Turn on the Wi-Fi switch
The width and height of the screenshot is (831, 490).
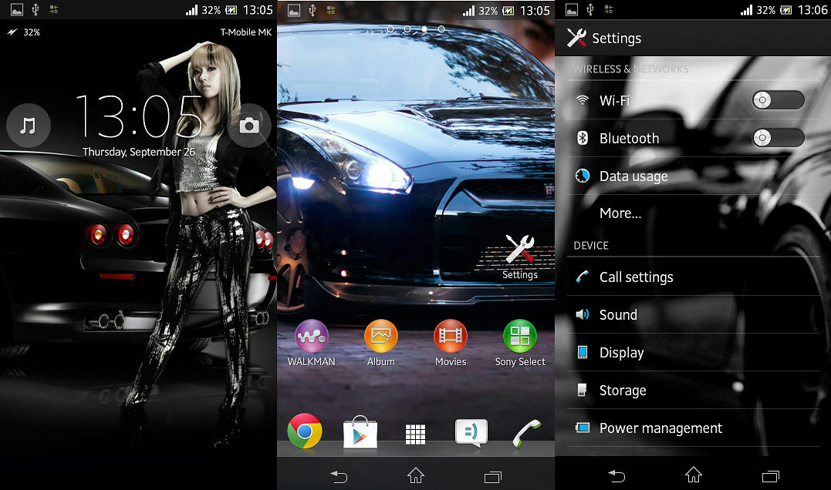[778, 100]
